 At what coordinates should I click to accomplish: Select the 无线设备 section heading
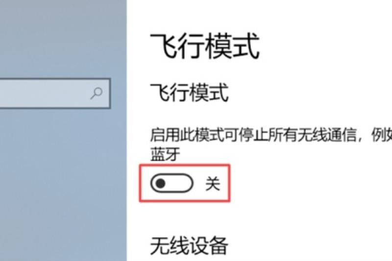point(189,246)
